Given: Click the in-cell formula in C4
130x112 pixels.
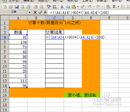Looking at the screenshot, I should point(75,37).
